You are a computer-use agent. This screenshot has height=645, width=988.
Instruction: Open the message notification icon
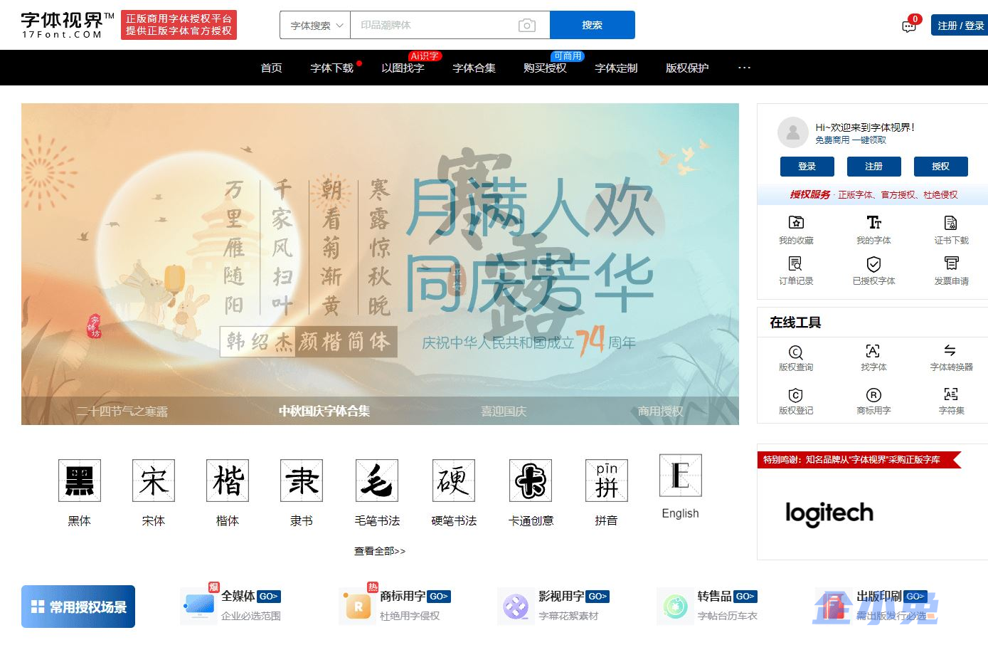tap(909, 26)
